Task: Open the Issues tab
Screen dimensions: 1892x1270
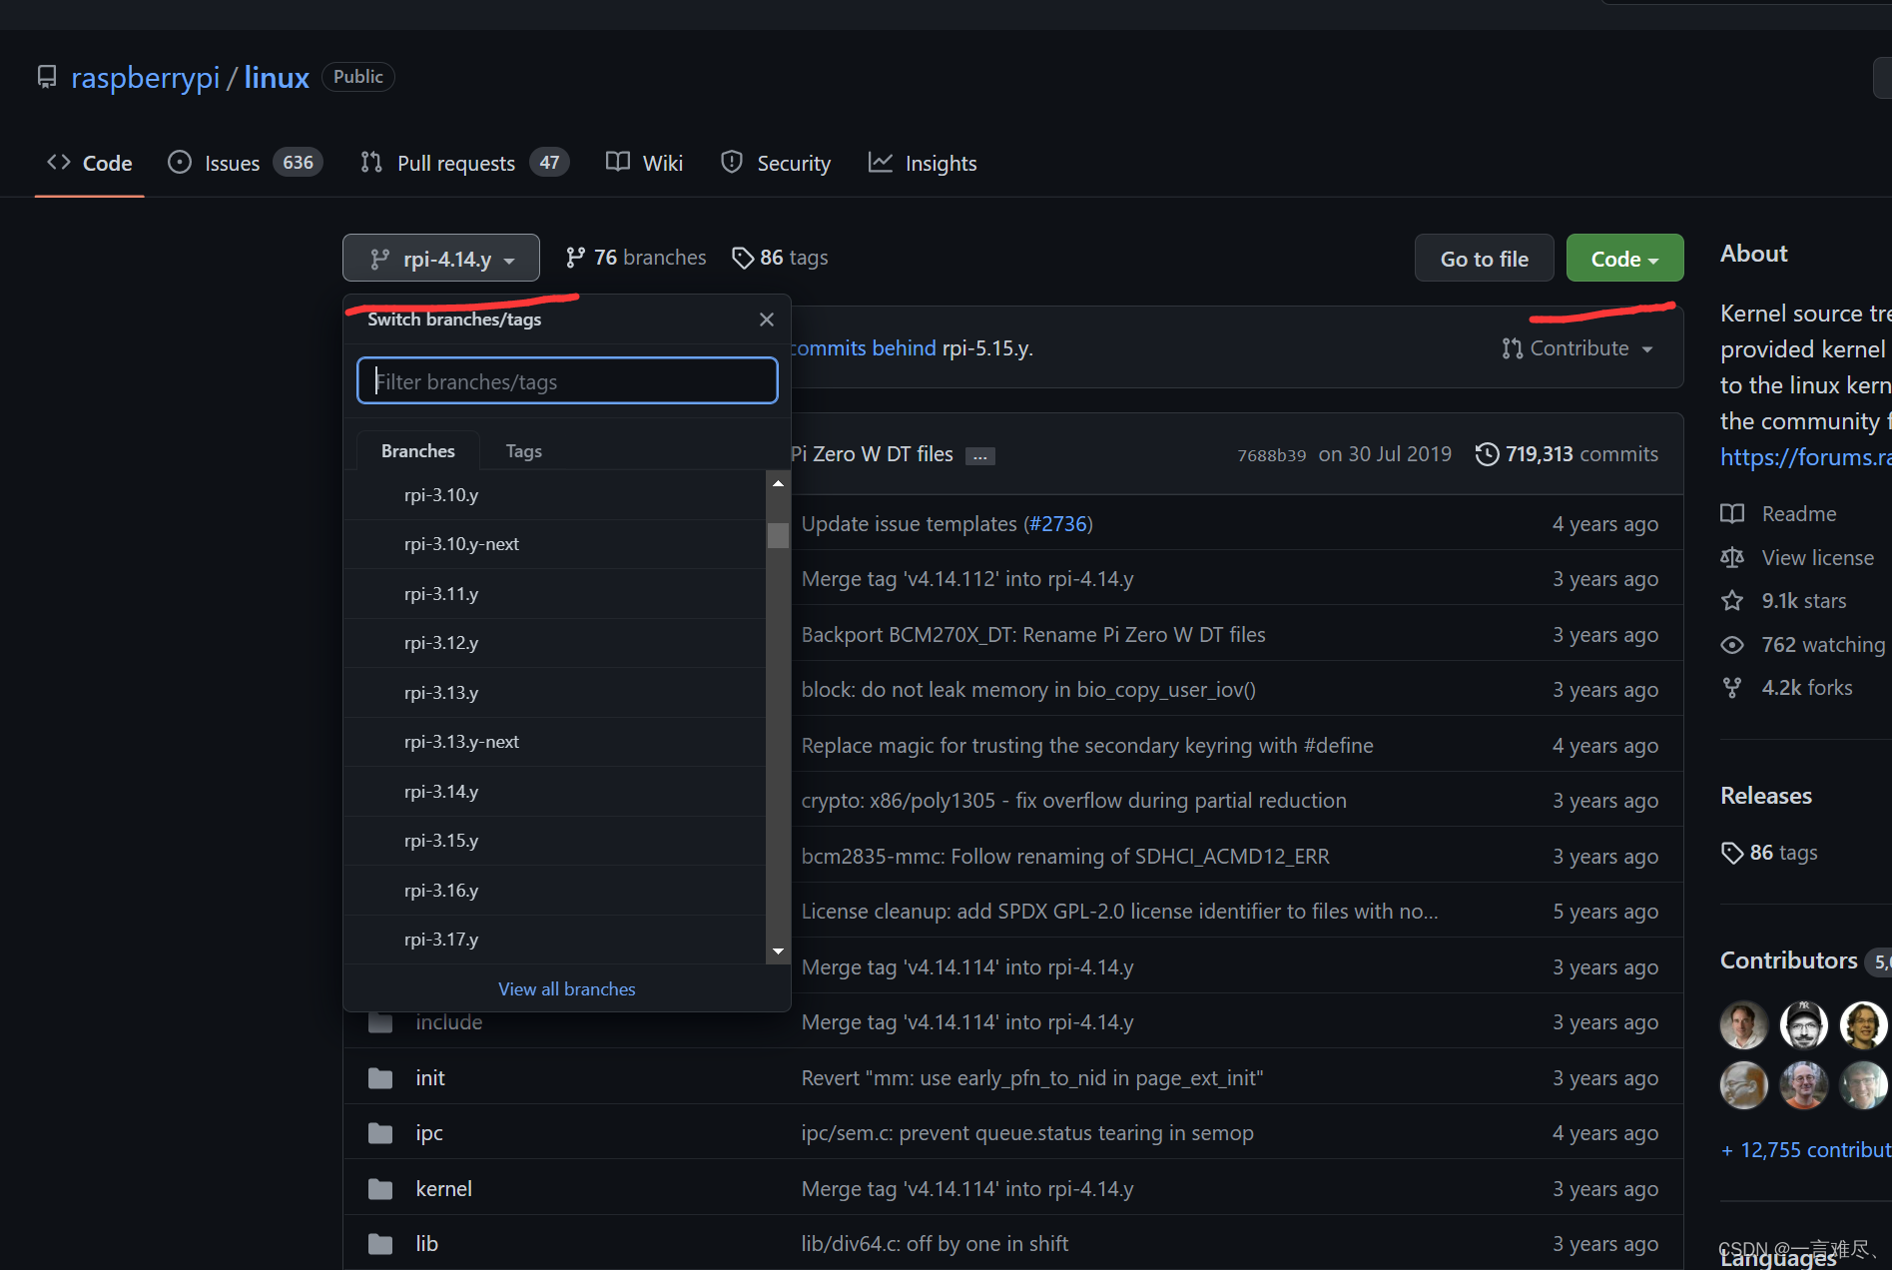Action: click(x=246, y=163)
